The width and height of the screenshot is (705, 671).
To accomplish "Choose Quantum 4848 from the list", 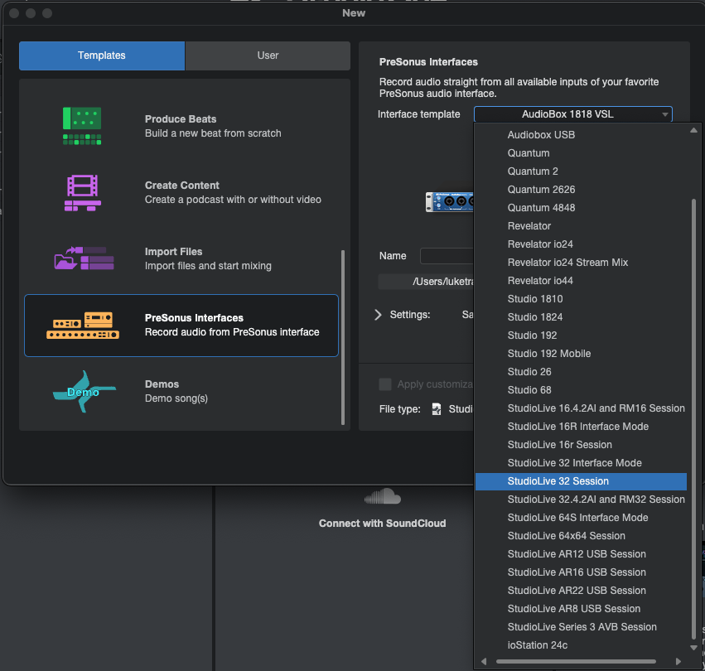I will tap(581, 208).
